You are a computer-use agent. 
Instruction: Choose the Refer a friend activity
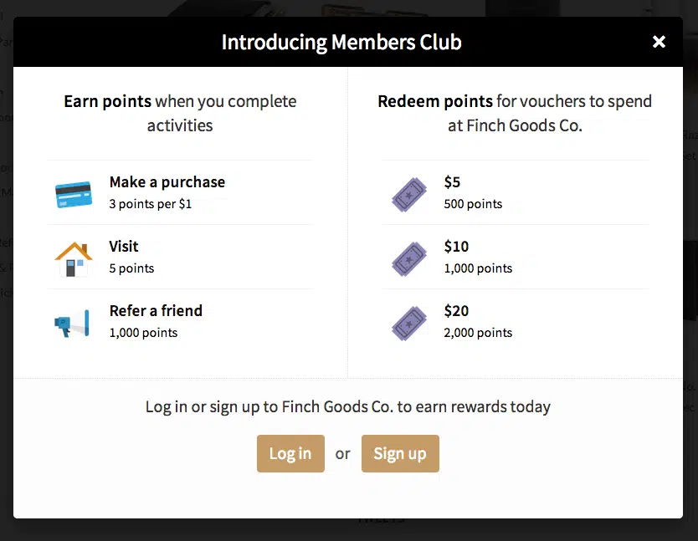click(x=156, y=311)
